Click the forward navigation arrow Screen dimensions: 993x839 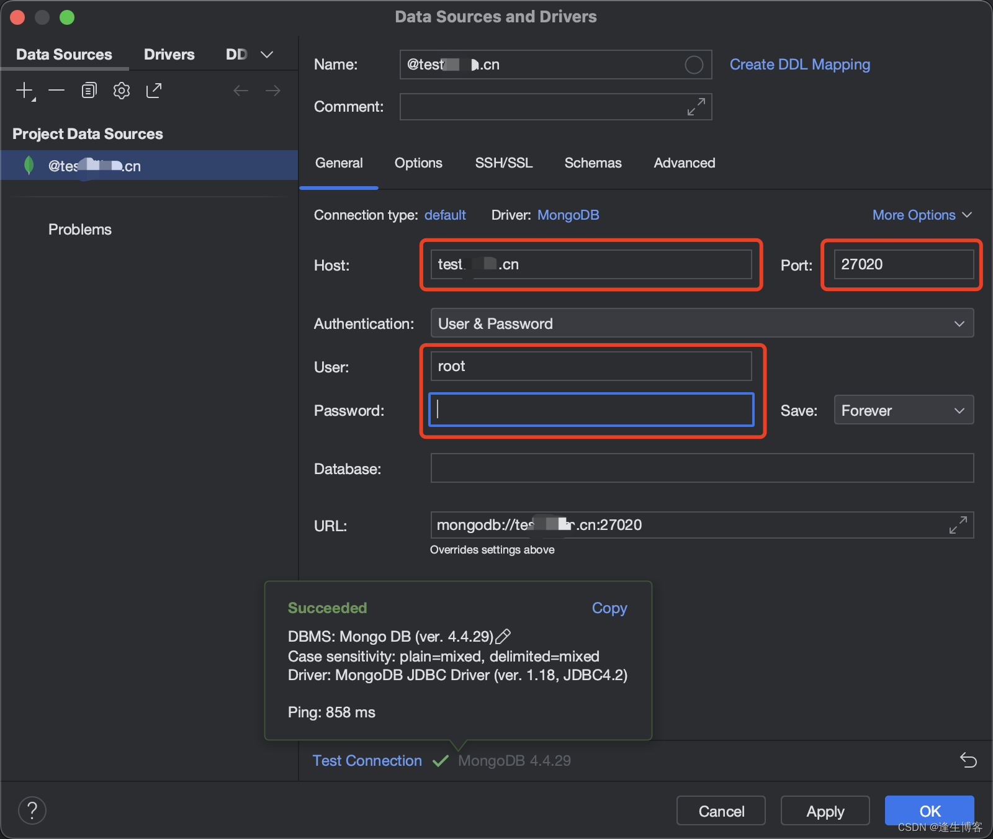272,90
